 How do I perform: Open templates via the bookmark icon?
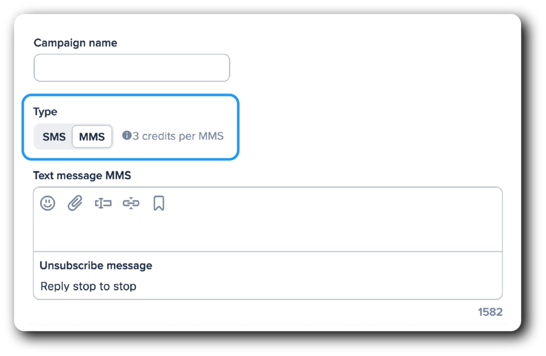click(158, 203)
